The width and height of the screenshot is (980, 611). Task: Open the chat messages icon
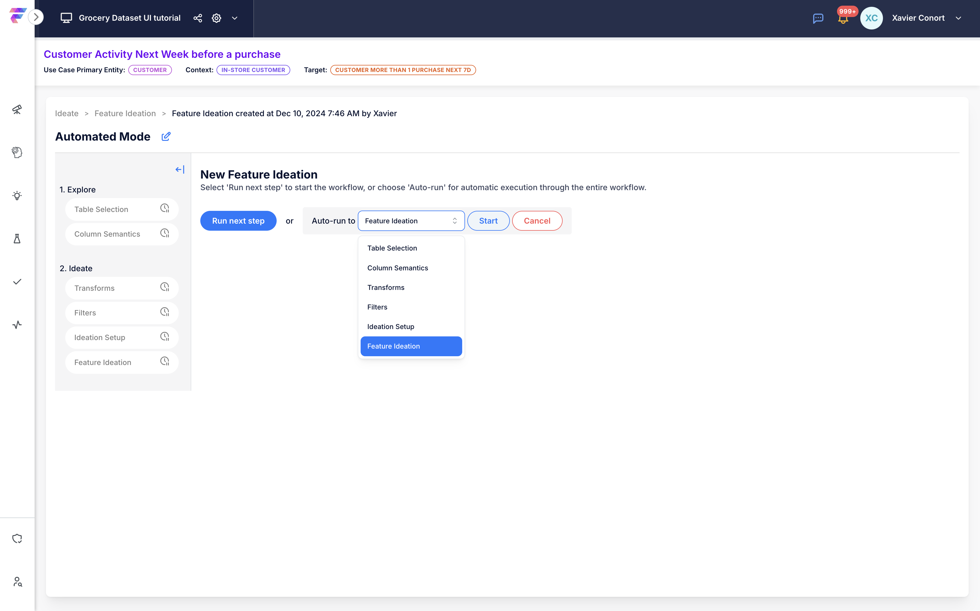pos(818,18)
